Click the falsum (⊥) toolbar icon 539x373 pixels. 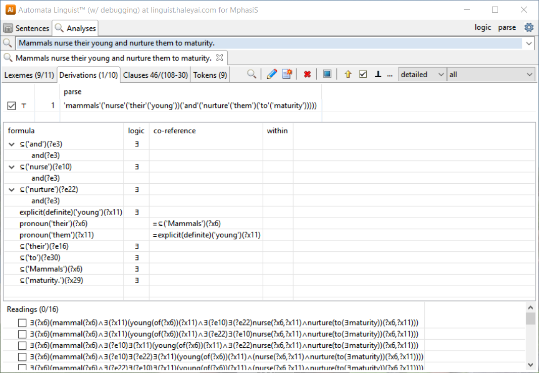coord(378,74)
